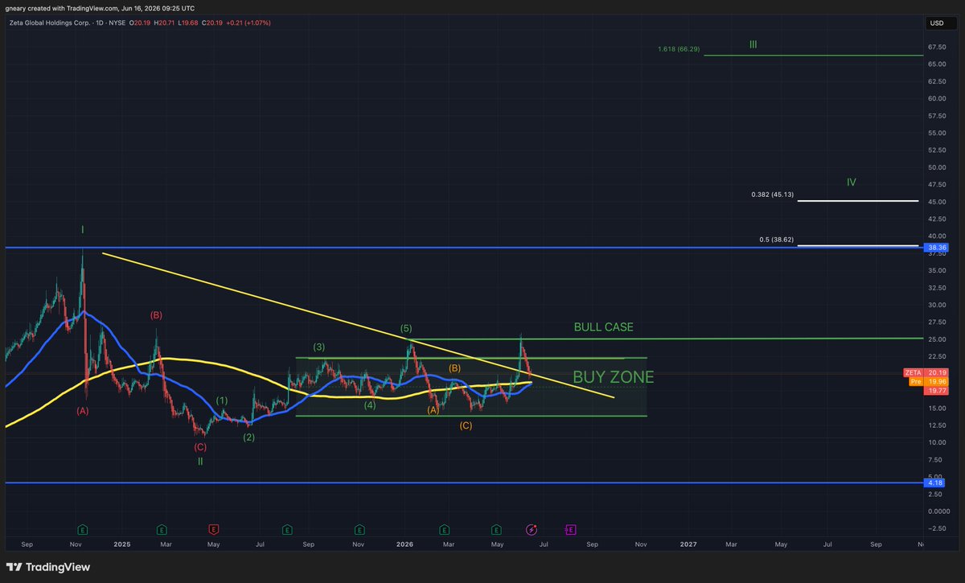
Task: Select the green wave II label
Action: [x=200, y=462]
